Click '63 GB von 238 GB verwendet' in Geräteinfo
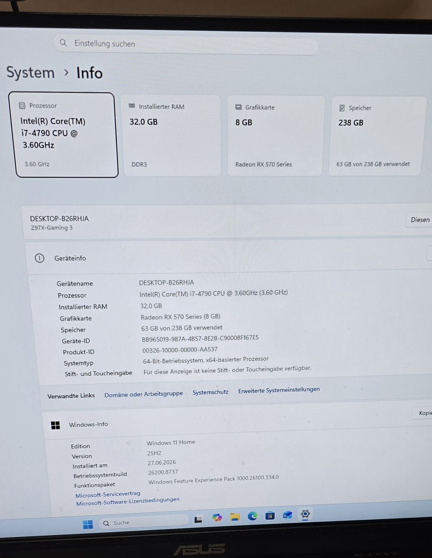The image size is (432, 558). click(182, 328)
